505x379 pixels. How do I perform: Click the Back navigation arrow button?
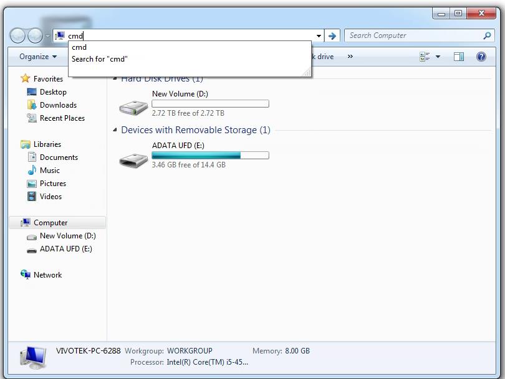pyautogui.click(x=18, y=36)
